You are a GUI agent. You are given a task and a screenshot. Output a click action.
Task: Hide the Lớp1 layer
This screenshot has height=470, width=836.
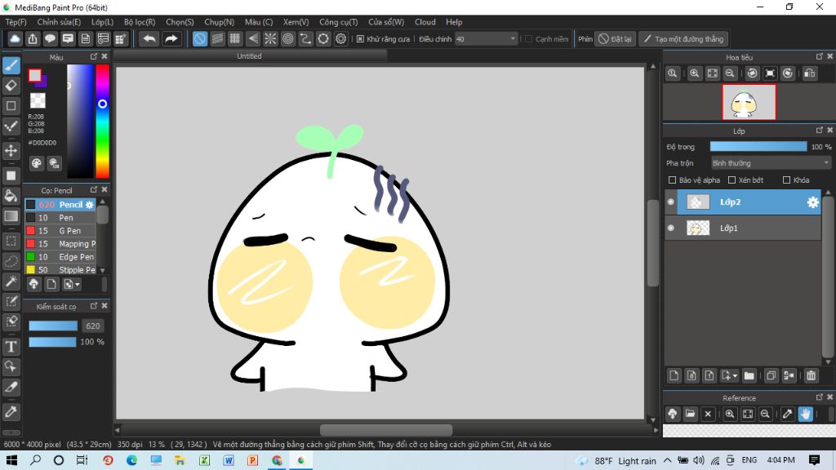(x=671, y=228)
